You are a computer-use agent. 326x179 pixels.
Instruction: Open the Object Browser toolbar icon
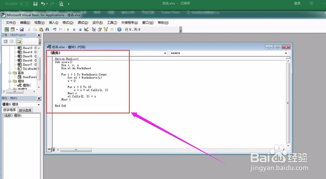pos(106,30)
